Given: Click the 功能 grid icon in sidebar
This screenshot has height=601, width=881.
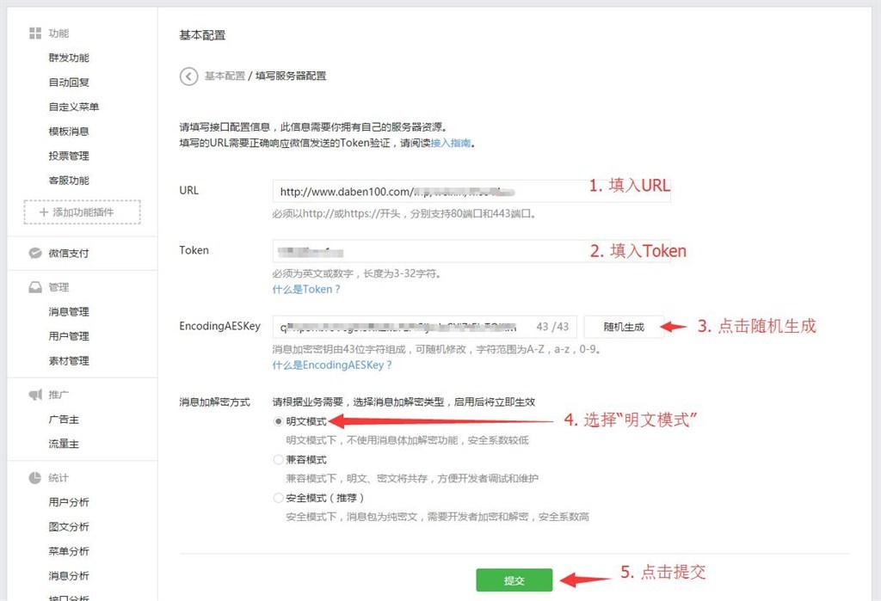Looking at the screenshot, I should pyautogui.click(x=35, y=34).
